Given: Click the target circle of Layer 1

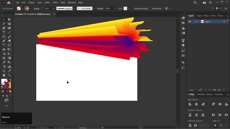Looking at the screenshot, I should pos(224,21).
